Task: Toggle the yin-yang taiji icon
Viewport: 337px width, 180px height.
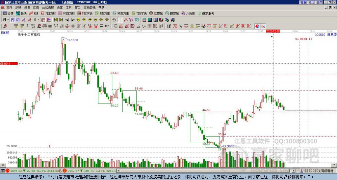Action: (x=257, y=26)
